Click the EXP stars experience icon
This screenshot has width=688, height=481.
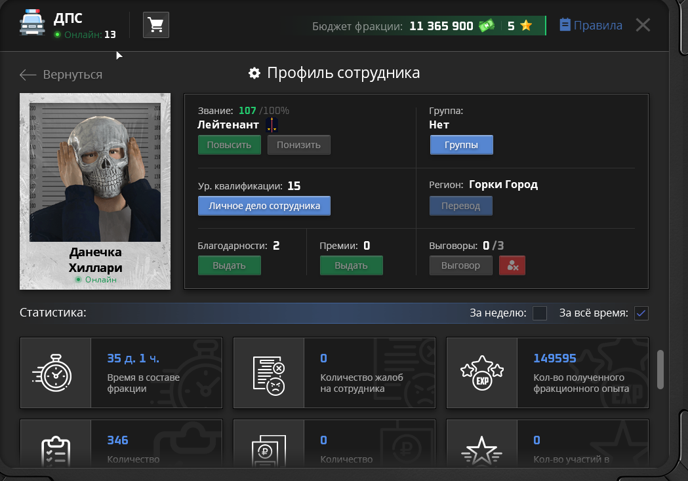482,373
